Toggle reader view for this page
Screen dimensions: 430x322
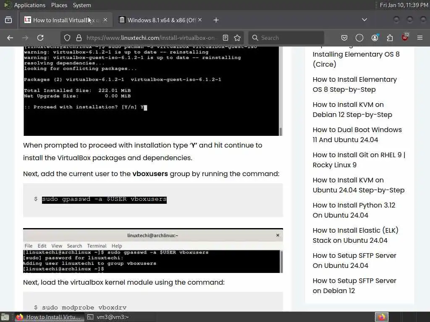[x=225, y=38]
